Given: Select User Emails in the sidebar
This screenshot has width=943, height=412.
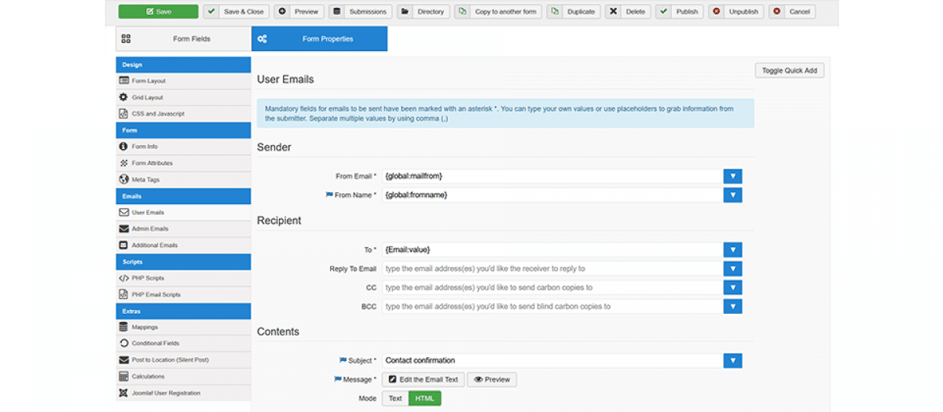Looking at the screenshot, I should (183, 213).
